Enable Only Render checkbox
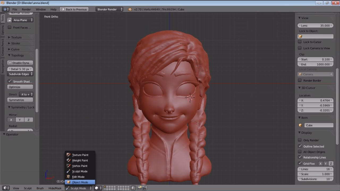Screen dimensions: 340x191 tap(300, 140)
